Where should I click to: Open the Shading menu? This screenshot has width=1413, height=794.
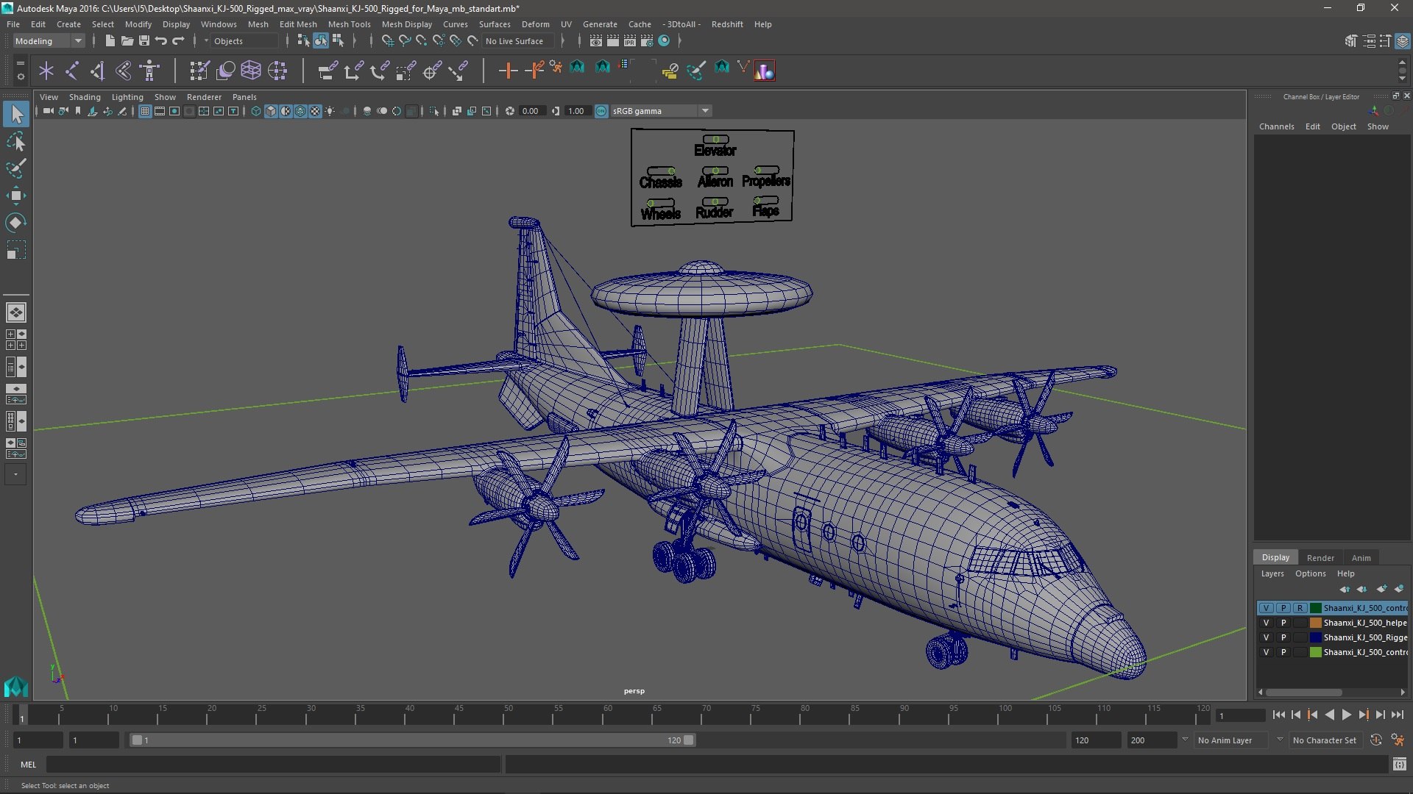coord(85,96)
